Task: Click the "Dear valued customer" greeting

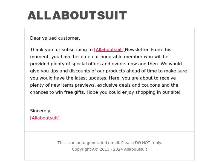Action: click(55, 38)
